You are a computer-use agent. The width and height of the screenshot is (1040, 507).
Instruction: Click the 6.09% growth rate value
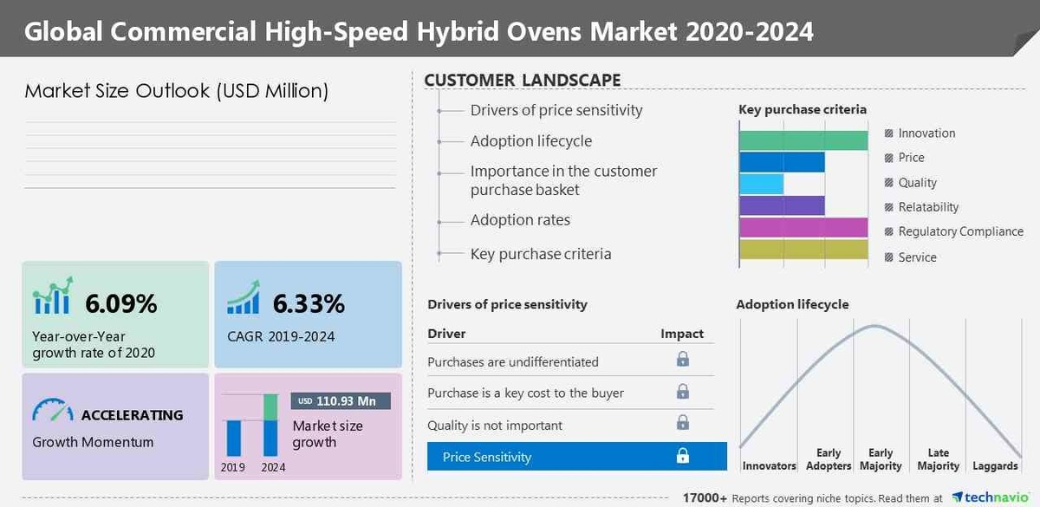pos(121,304)
